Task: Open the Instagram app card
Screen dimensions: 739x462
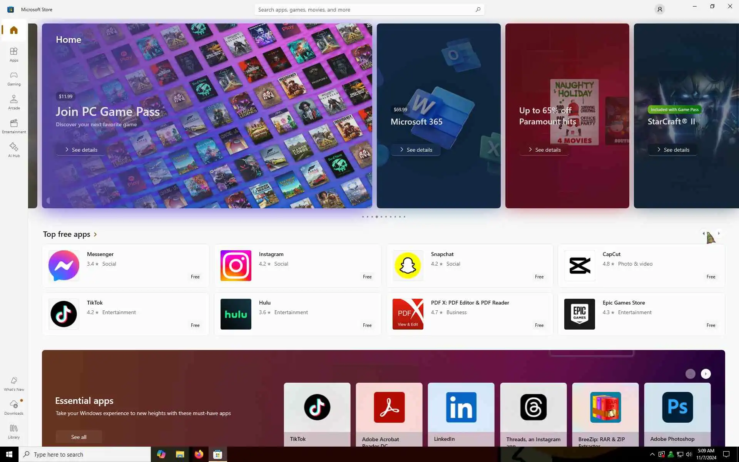Action: 297,265
